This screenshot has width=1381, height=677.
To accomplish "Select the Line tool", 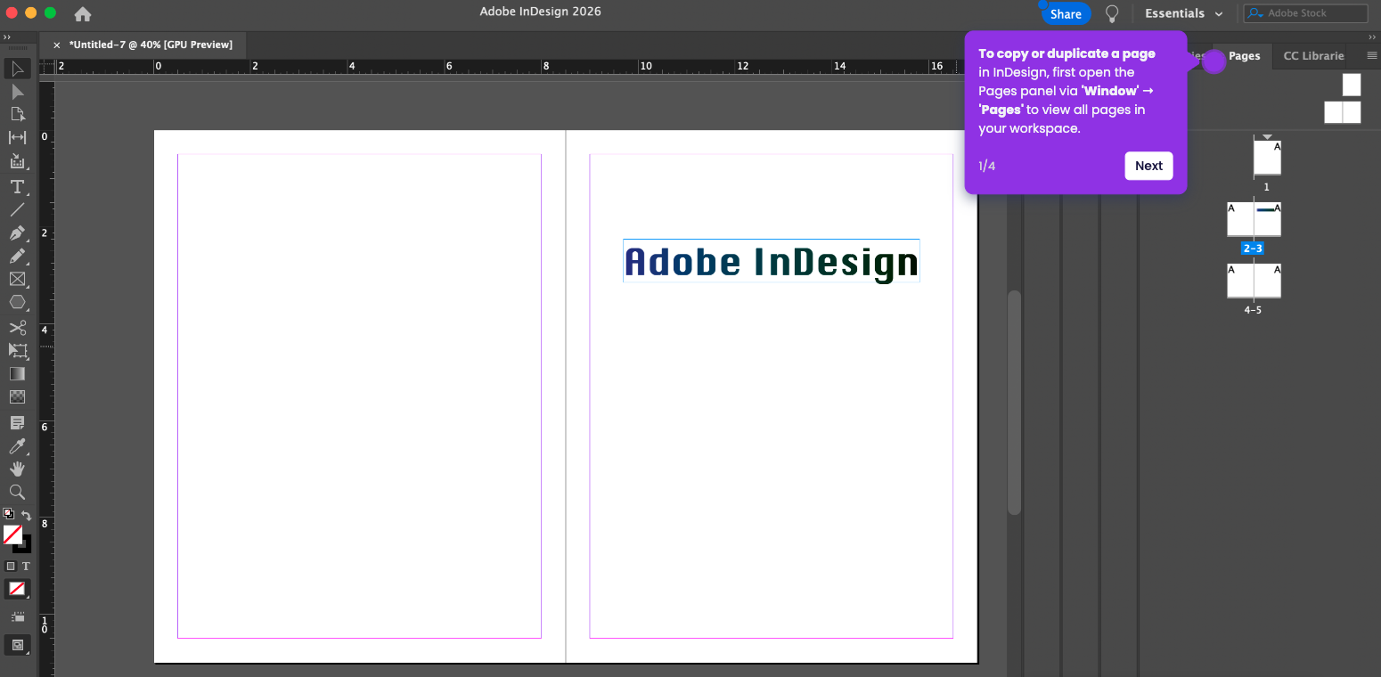I will tap(18, 210).
